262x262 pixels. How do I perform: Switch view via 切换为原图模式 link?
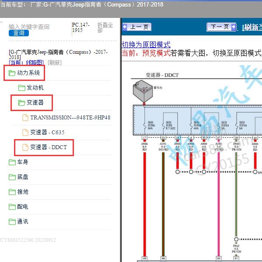[x=146, y=45]
